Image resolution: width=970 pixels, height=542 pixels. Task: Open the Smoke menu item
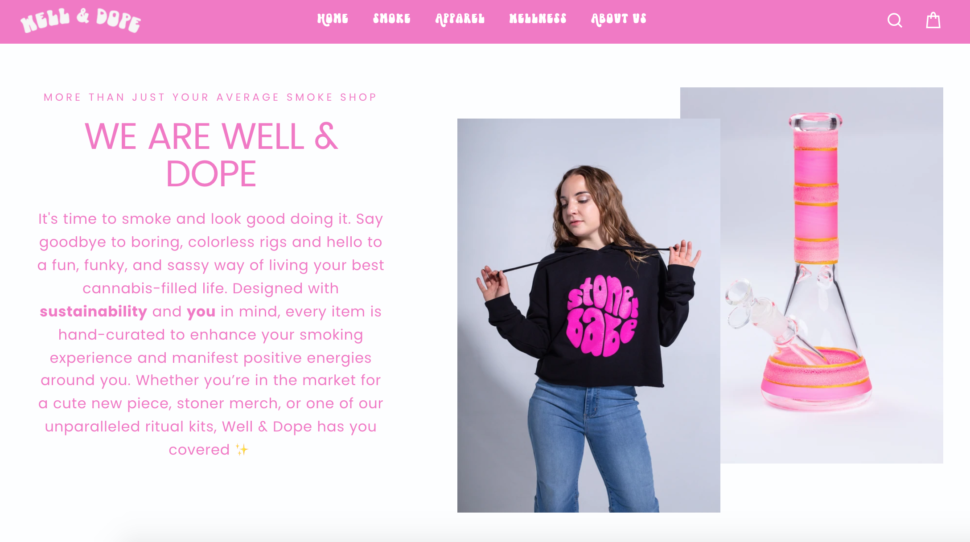tap(392, 19)
